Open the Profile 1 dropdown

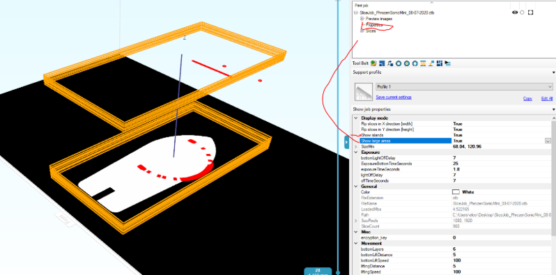464,86
